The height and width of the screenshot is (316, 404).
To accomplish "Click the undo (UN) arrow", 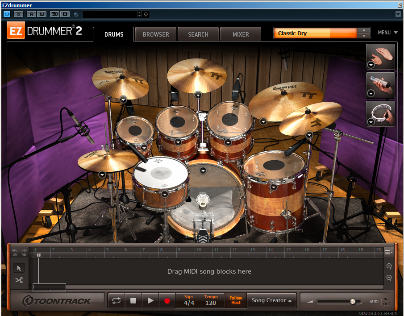I will (x=15, y=252).
